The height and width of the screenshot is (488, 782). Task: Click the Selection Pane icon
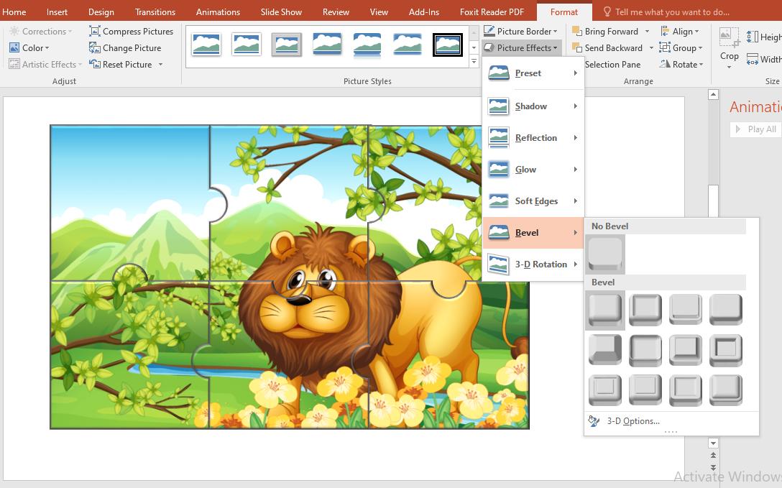tap(612, 64)
